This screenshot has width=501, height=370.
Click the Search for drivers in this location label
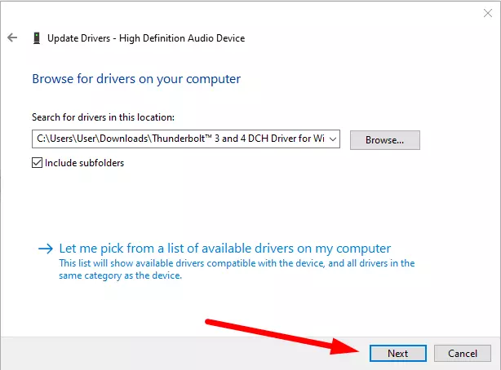click(103, 117)
